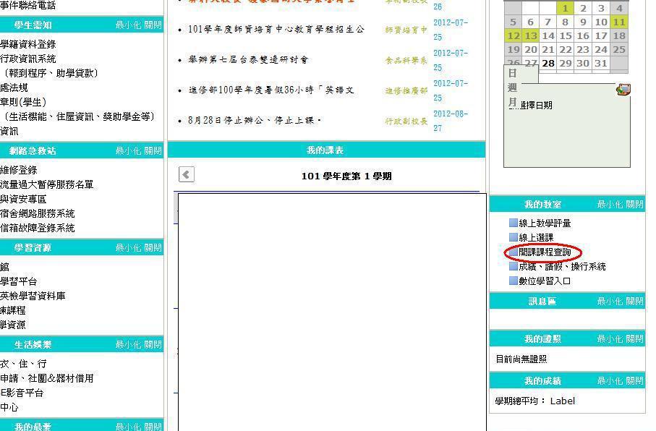Click the blue square icon beside 數位學習入口
The width and height of the screenshot is (656, 431).
(x=514, y=281)
